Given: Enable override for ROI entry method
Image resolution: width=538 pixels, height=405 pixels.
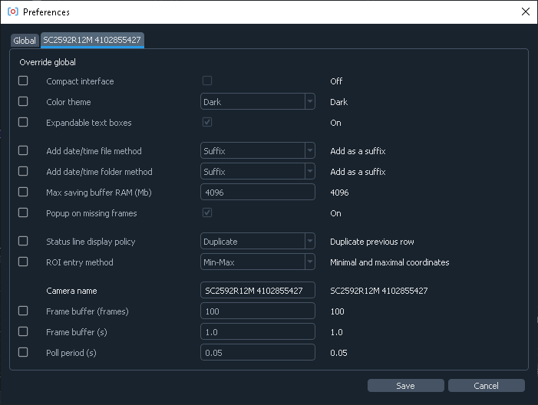Looking at the screenshot, I should click(x=23, y=262).
